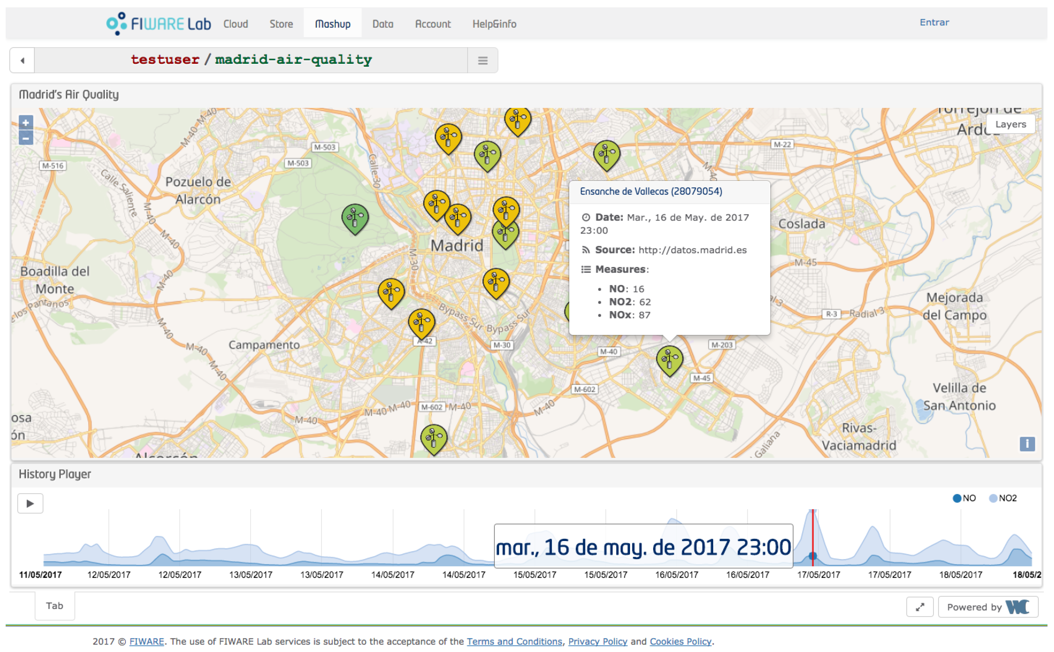Image resolution: width=1054 pixels, height=652 pixels.
Task: Click the dark green station marker in Casa de Campo
Action: (355, 217)
